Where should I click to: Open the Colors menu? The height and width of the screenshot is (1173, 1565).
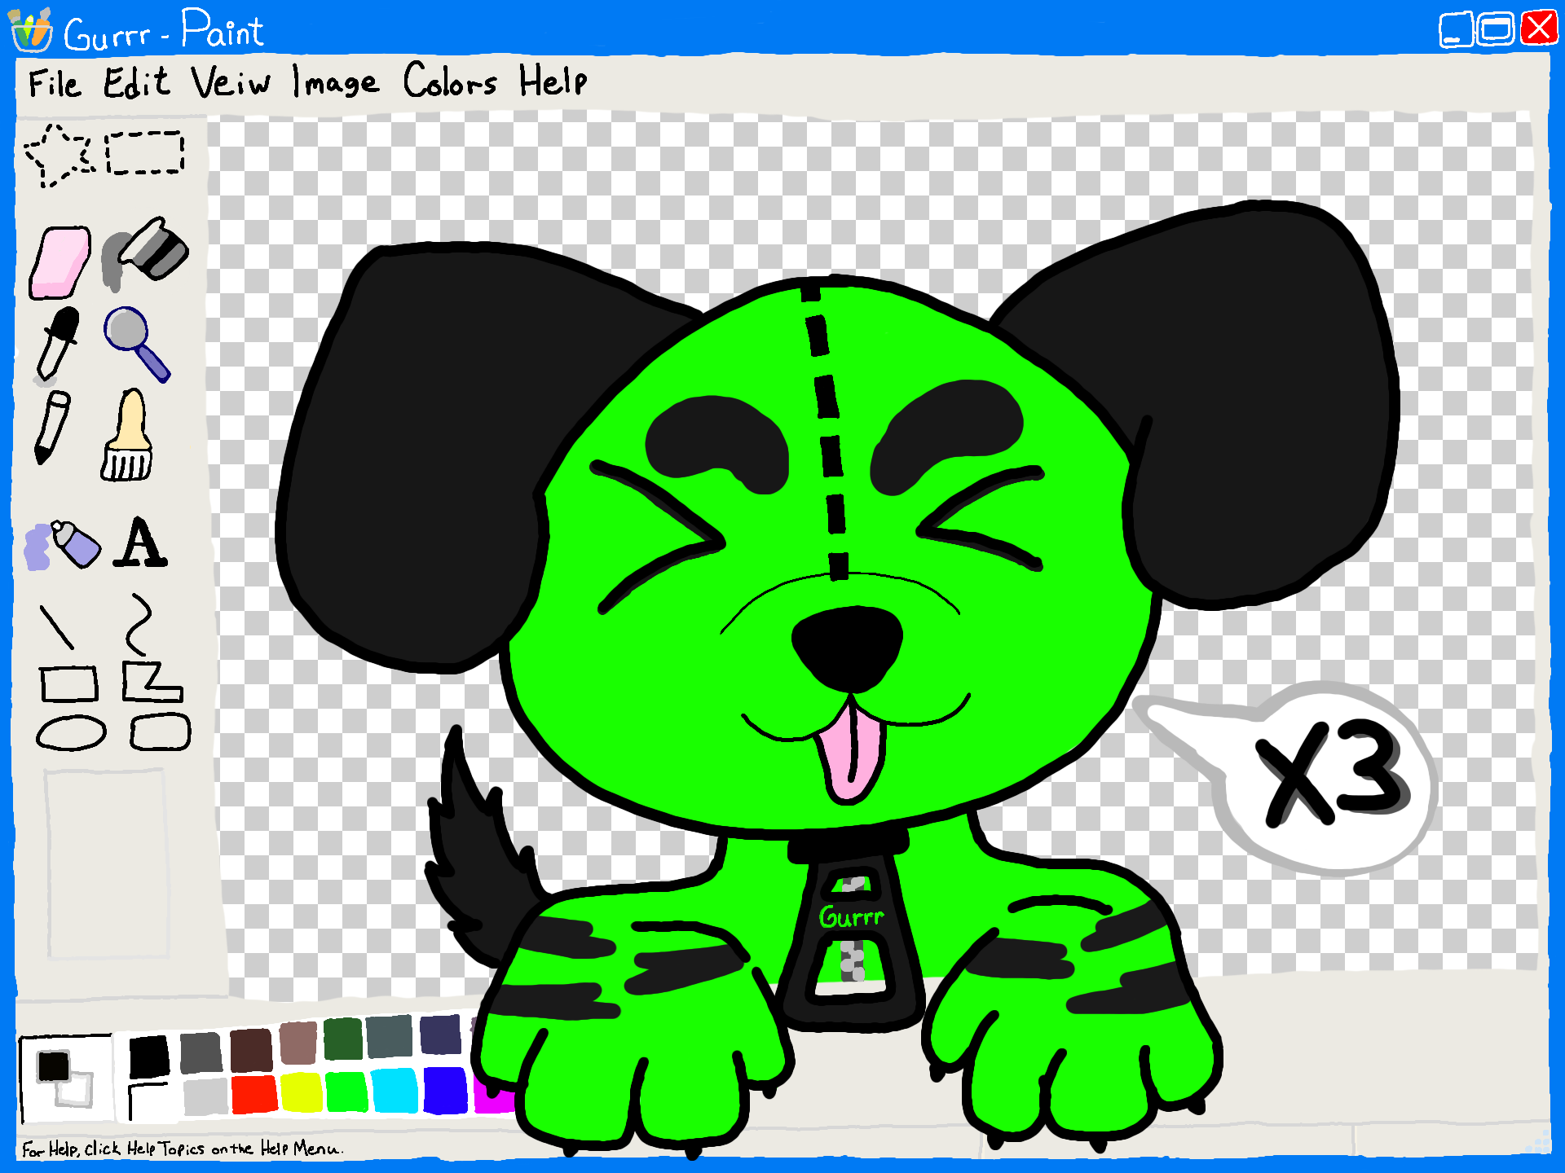coord(449,82)
